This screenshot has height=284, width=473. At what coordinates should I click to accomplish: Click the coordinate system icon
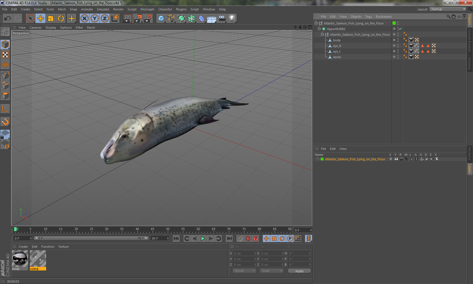pos(115,19)
